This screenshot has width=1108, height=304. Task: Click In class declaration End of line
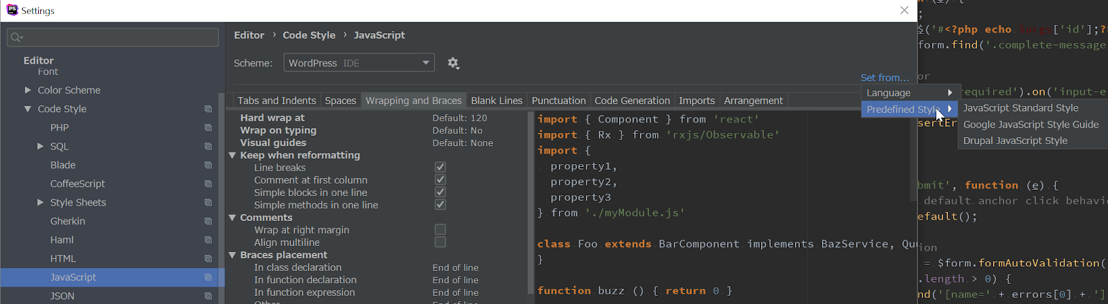click(456, 267)
